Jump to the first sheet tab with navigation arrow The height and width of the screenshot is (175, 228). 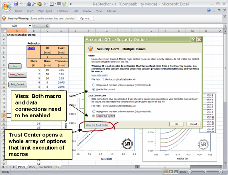pos(3,167)
